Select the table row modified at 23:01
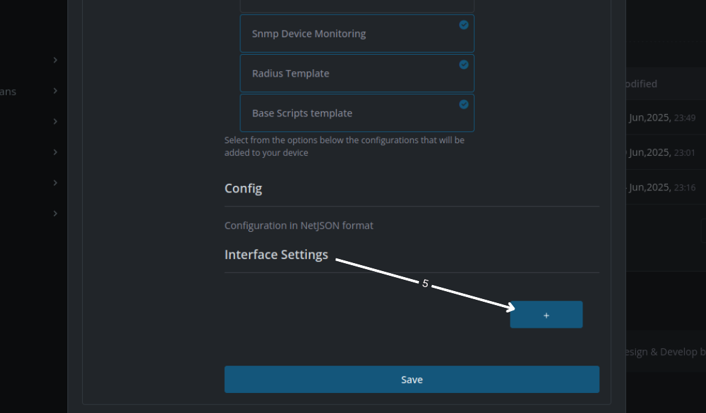 tap(666, 153)
